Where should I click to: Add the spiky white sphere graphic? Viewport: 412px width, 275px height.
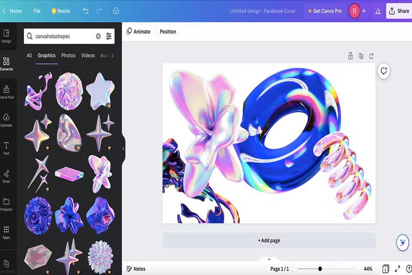[x=100, y=257]
